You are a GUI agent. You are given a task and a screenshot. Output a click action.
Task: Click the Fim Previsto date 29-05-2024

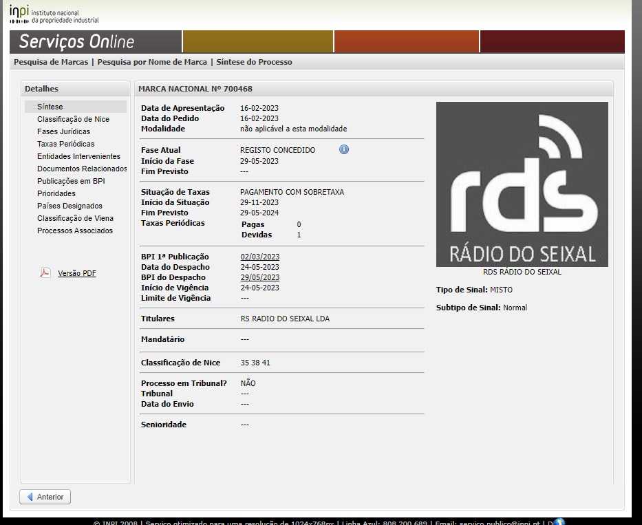(x=259, y=213)
